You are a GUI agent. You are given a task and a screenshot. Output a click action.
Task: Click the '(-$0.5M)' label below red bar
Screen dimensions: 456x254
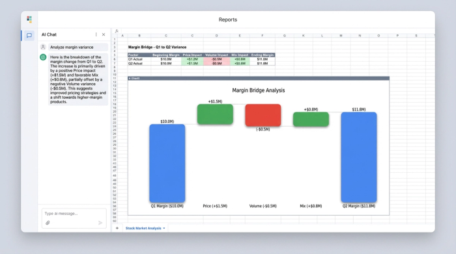pyautogui.click(x=263, y=129)
